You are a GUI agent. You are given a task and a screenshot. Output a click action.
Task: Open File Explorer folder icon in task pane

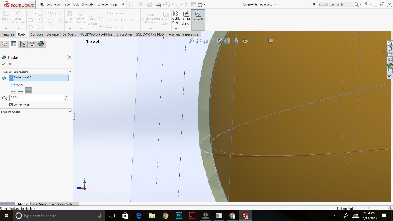coord(390,54)
